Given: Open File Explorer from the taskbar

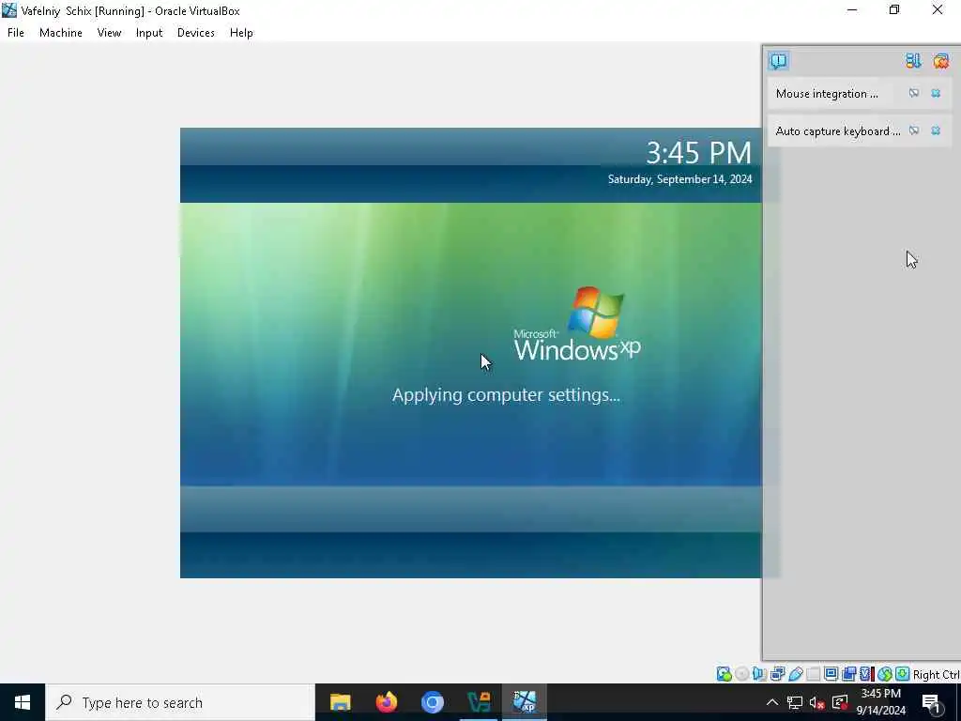Looking at the screenshot, I should (340, 702).
